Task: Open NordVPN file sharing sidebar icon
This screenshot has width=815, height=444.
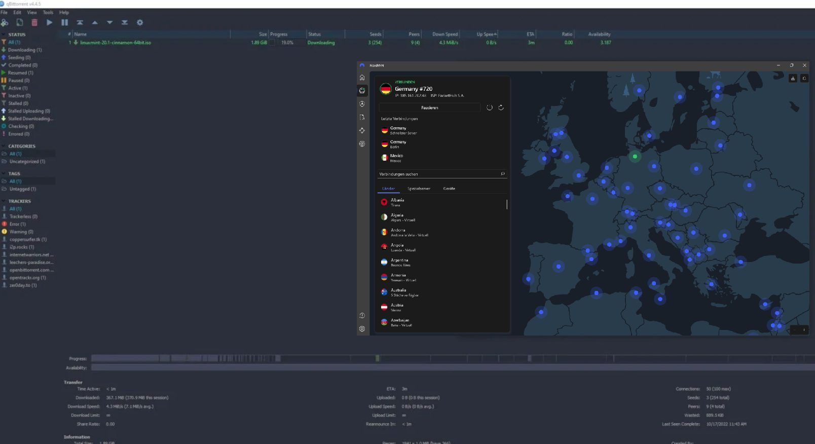Action: tap(362, 117)
